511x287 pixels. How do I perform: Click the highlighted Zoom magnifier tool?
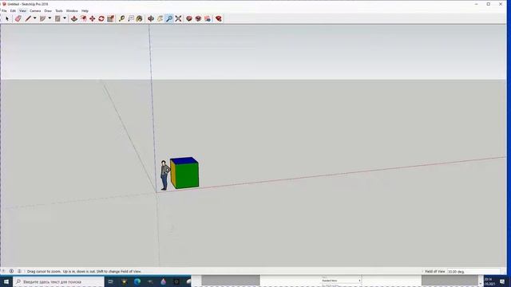[169, 19]
